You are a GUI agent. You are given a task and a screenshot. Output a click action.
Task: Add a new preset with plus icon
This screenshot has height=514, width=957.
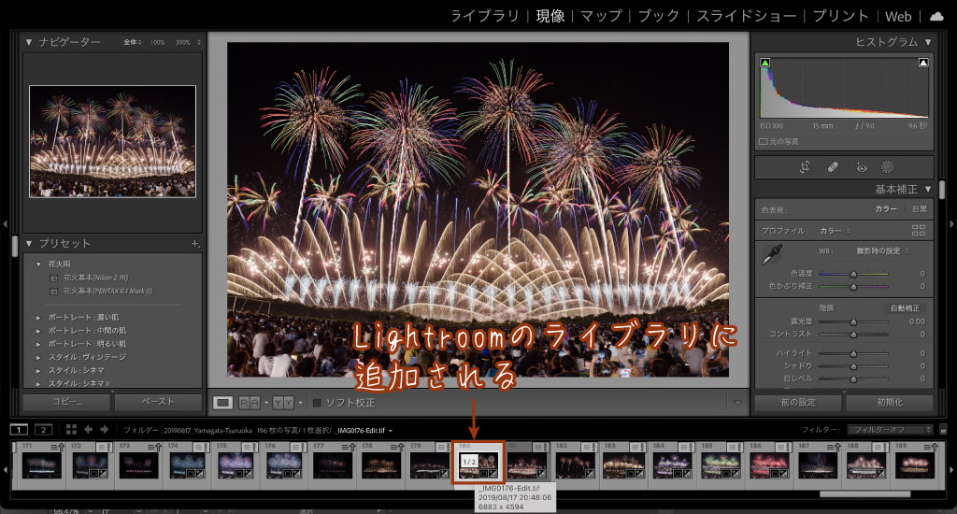[x=194, y=244]
